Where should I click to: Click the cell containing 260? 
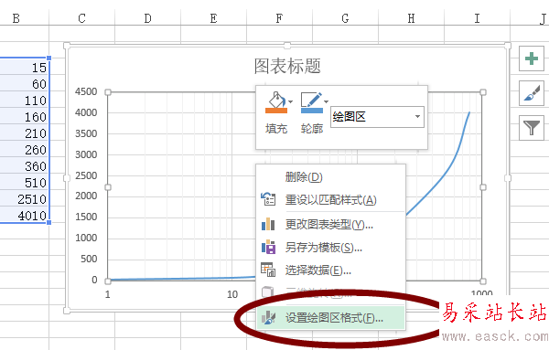25,149
